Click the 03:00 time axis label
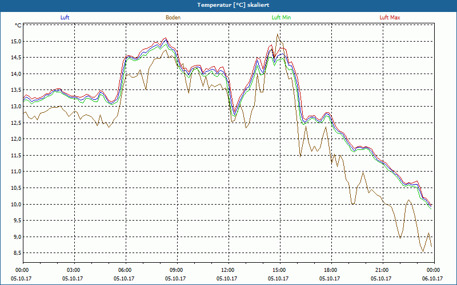Screen dimensions: 457x285 75,270
